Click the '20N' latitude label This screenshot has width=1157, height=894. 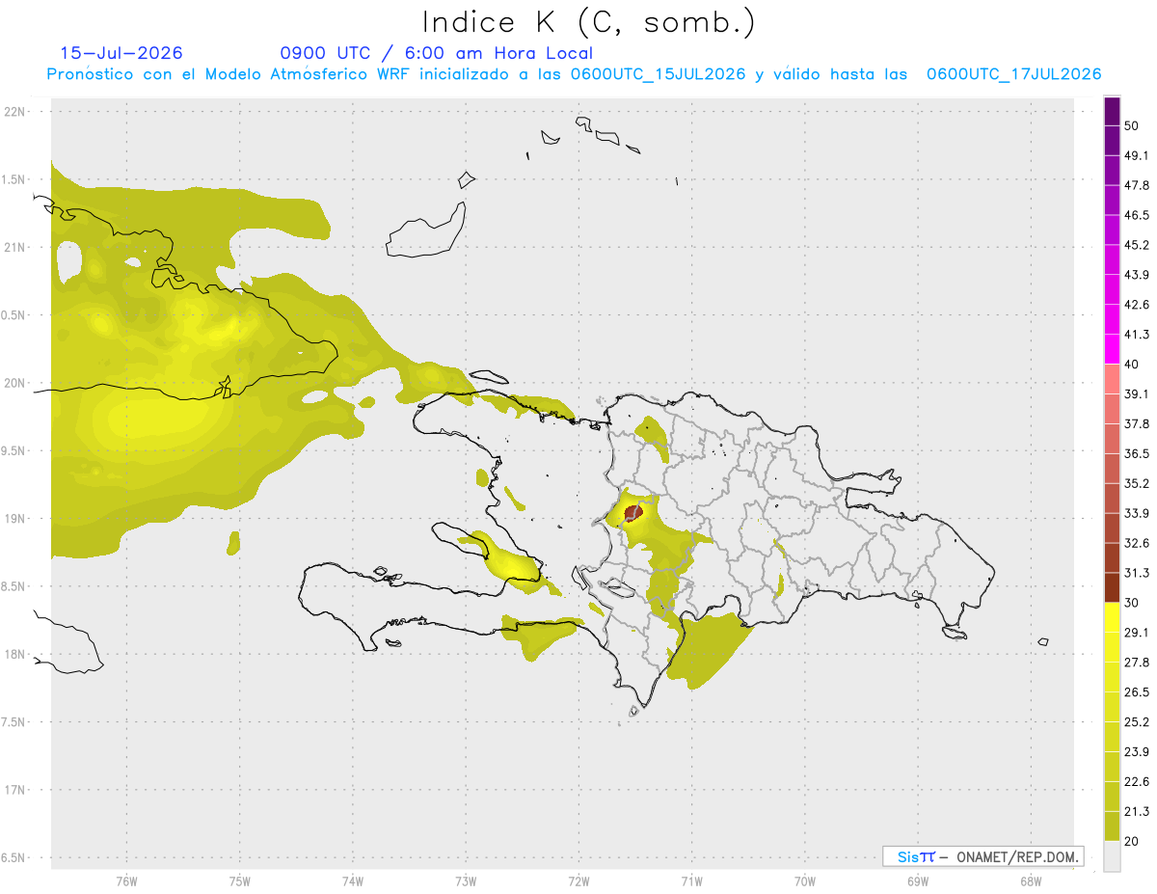coord(16,383)
